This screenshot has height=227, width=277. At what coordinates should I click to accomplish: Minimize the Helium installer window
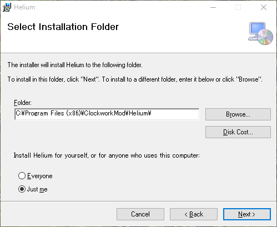pyautogui.click(x=213, y=7)
